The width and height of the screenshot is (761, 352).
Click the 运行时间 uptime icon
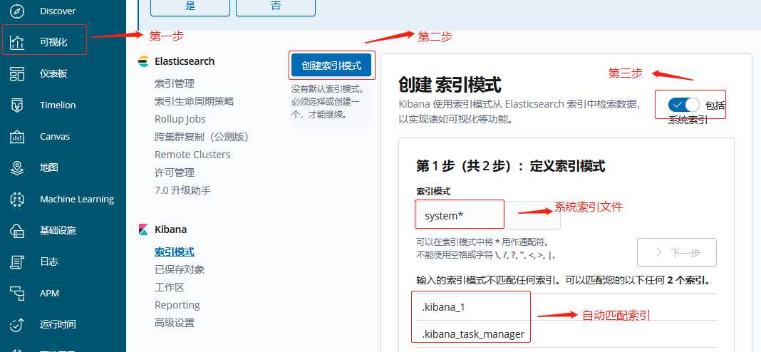pos(17,325)
